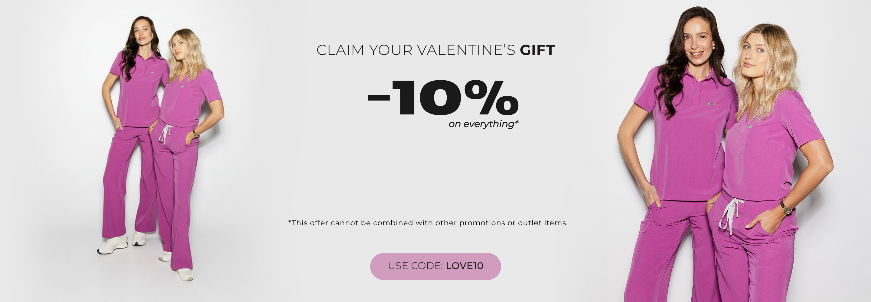Click the 'on everything*' caption

tap(484, 124)
